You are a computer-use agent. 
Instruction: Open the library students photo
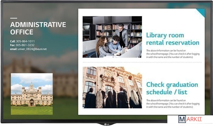[112, 37]
